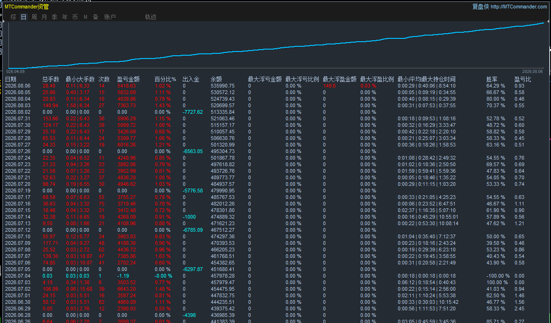Open the 币 symbol tab
Viewport: 551px width, 323px height.
coord(75,17)
